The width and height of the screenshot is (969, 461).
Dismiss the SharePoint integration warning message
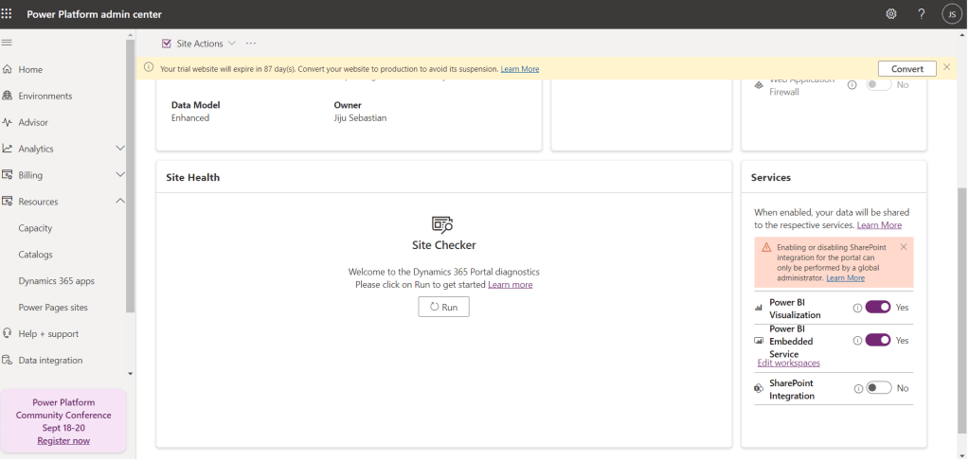click(903, 247)
